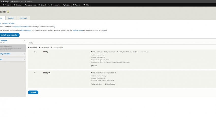Open the Help menu item in toolbar

click(86, 5)
